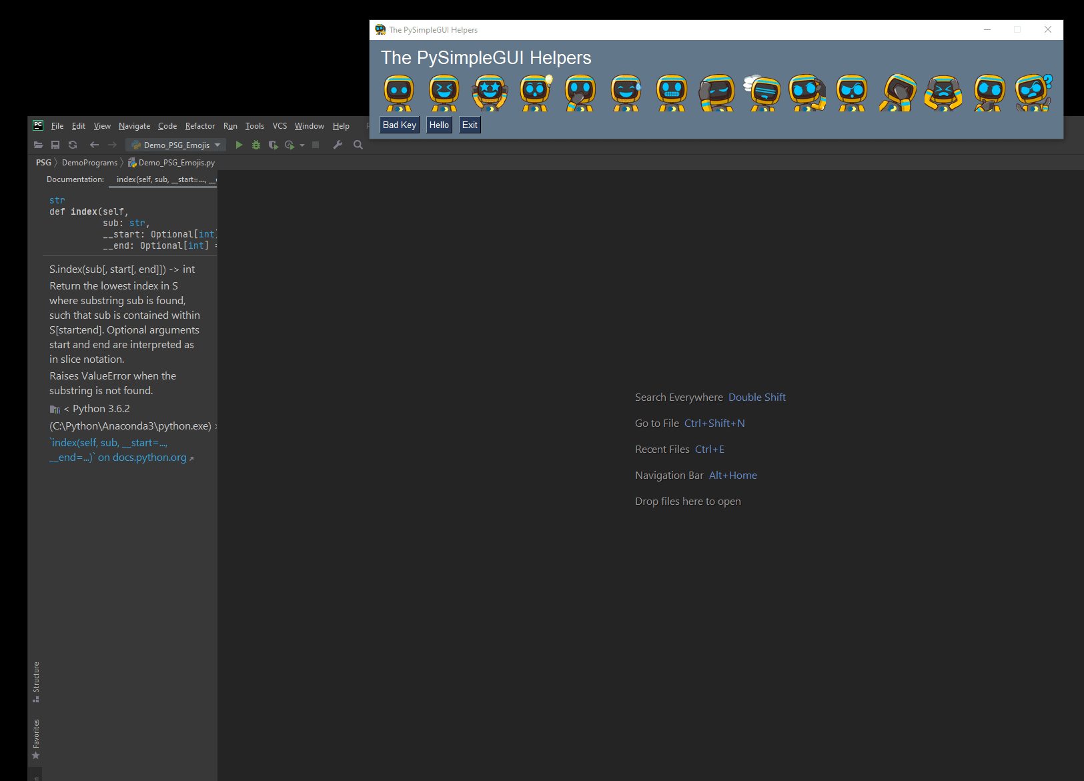Viewport: 1084px width, 781px height.
Task: Click the Open folder toolbar icon
Action: click(x=39, y=145)
